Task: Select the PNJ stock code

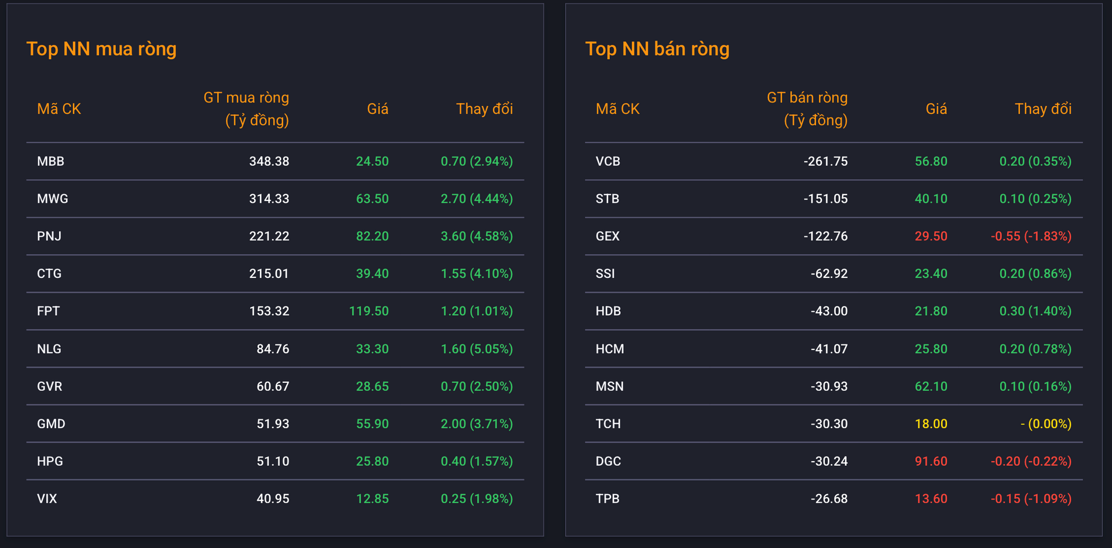Action: 49,236
